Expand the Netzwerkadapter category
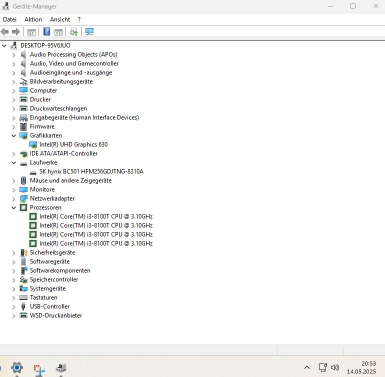Viewport: 385px width, 377px height. pos(14,198)
